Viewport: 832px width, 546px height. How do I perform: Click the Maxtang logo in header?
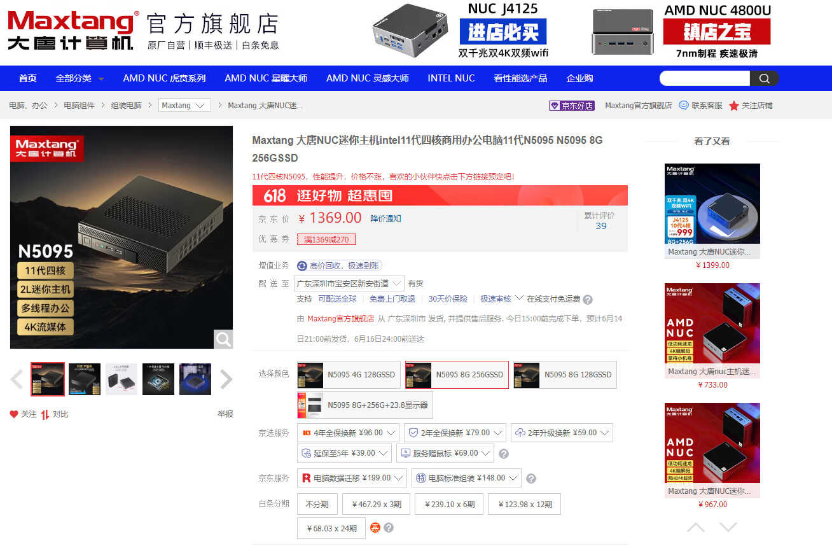pyautogui.click(x=73, y=30)
